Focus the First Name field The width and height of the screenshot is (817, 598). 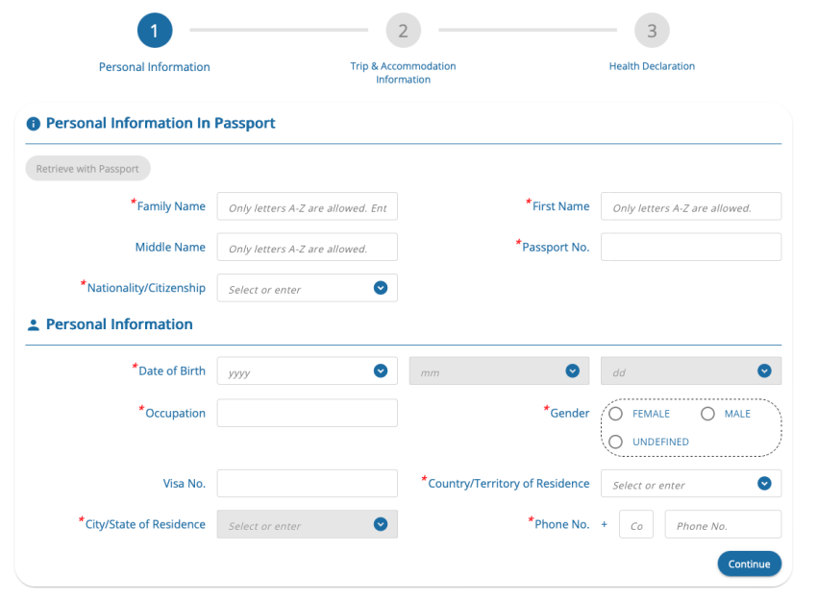point(691,206)
